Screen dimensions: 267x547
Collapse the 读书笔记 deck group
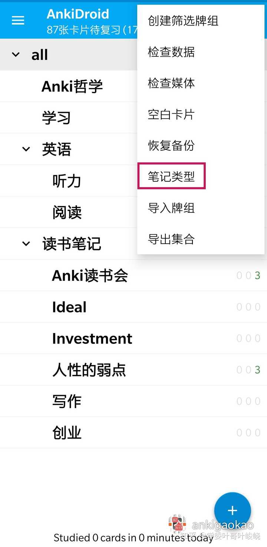26,244
